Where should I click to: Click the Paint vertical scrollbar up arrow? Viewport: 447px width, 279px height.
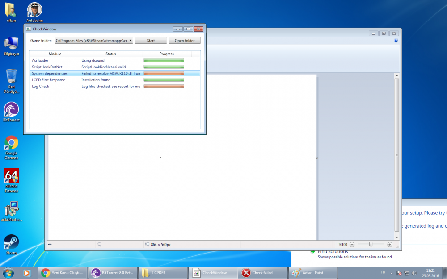[396, 76]
